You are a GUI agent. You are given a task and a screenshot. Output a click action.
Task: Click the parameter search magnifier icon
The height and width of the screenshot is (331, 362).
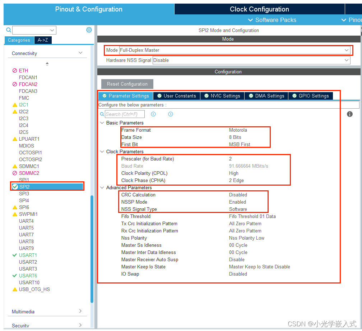tap(102, 114)
